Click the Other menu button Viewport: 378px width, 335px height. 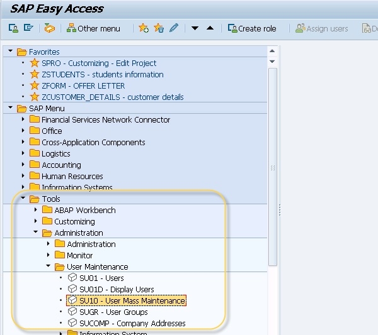[94, 28]
